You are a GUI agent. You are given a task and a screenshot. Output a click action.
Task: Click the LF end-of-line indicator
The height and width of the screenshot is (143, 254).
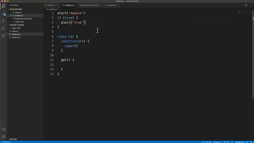click(x=232, y=142)
